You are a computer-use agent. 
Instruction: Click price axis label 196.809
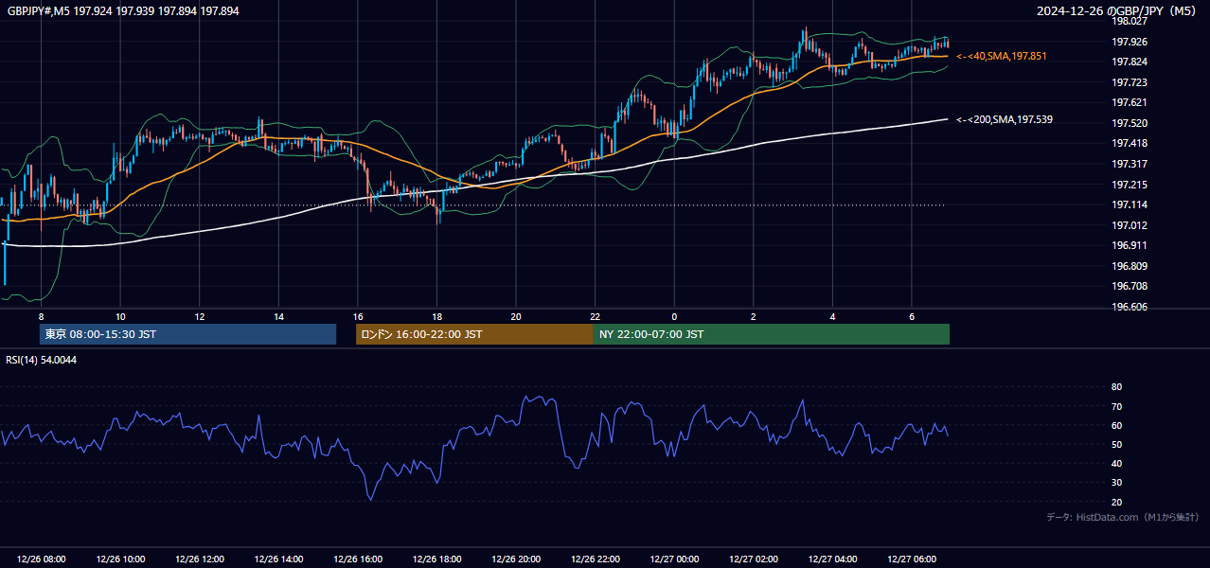coord(1129,266)
